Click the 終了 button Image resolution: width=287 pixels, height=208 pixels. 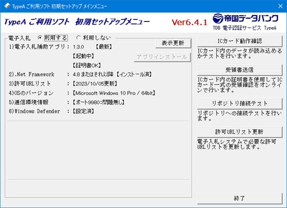[x=239, y=198]
